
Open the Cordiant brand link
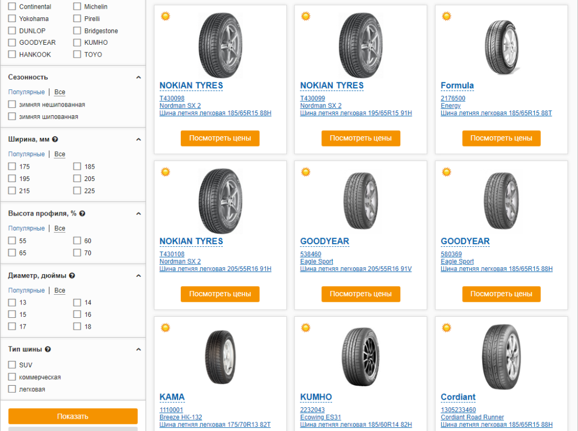pyautogui.click(x=458, y=397)
